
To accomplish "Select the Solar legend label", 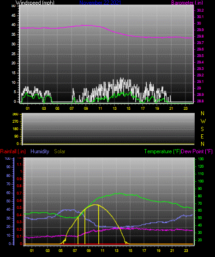I will (60, 151).
